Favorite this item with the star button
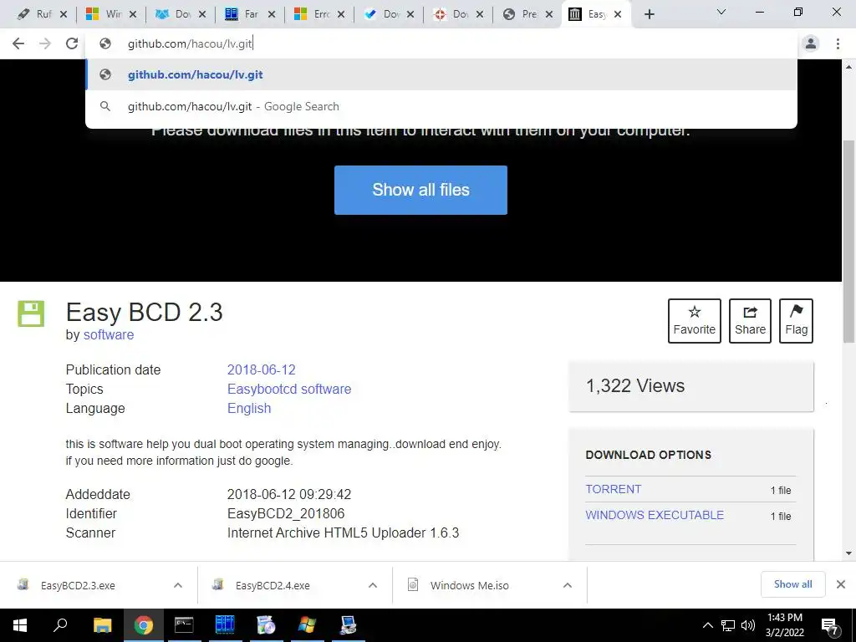 [694, 320]
